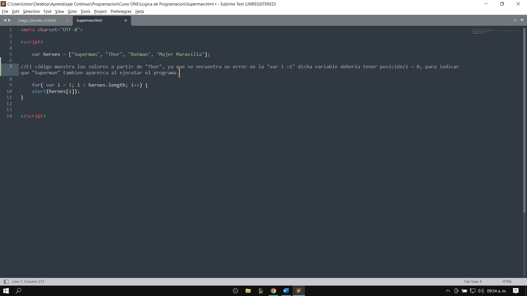Open the taskbar app beside File Explorer
This screenshot has width=527, height=296.
click(261, 291)
